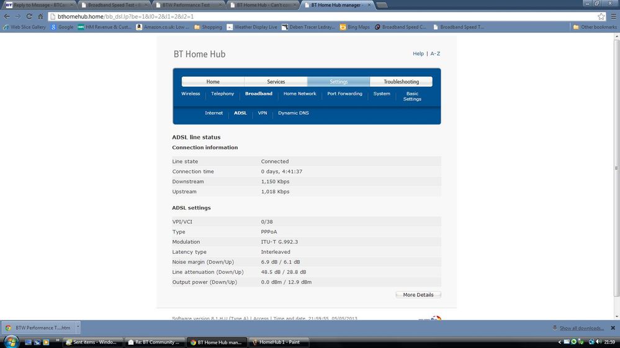Open the Dynamic DNS sub-menu
Image resolution: width=620 pixels, height=348 pixels.
(x=294, y=113)
